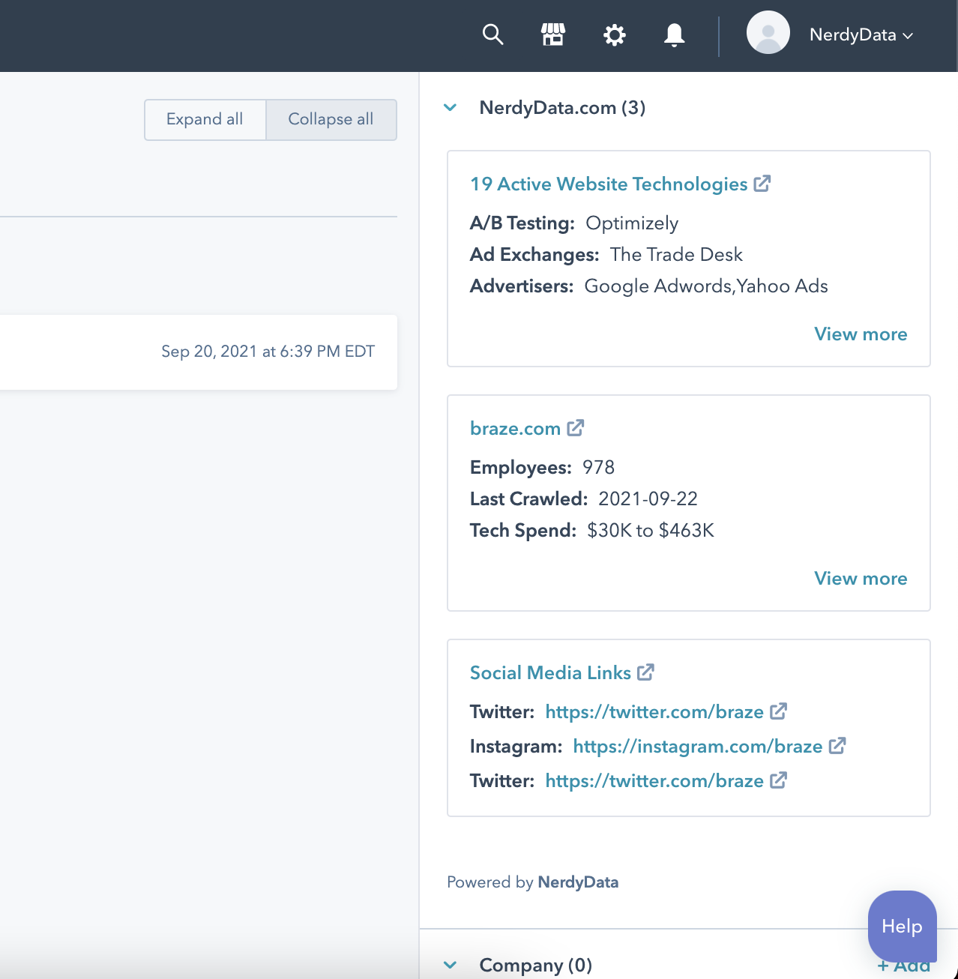Screen dimensions: 958x979
Task: Click the Tech Spend $30K to $463K value
Action: [x=651, y=531]
